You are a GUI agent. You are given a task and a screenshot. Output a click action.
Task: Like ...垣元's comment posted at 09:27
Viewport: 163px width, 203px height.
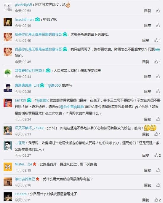tap(158, 155)
